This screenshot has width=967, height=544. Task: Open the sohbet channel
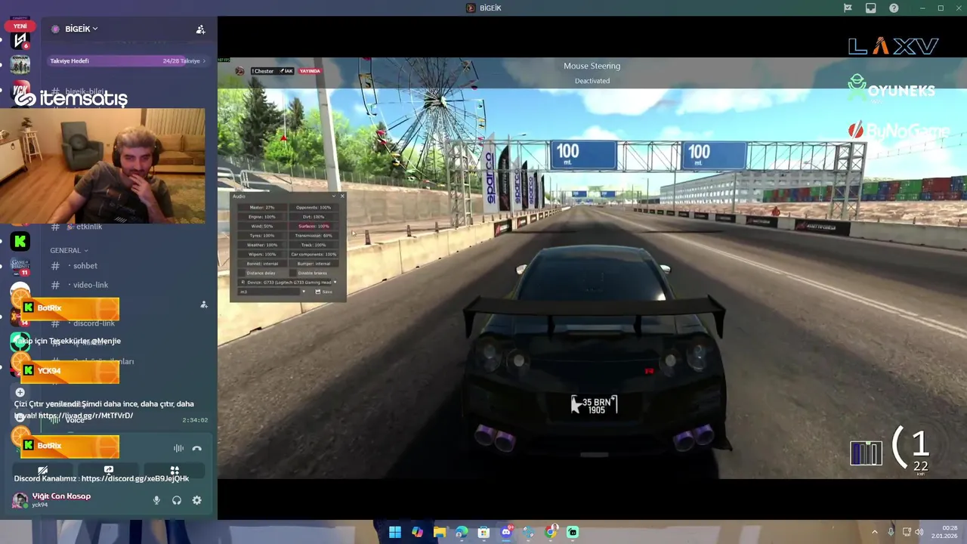pos(85,266)
